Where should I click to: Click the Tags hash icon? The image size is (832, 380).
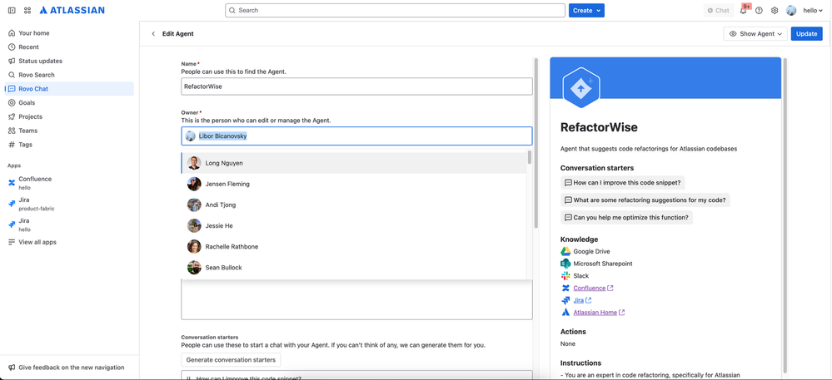(x=12, y=144)
